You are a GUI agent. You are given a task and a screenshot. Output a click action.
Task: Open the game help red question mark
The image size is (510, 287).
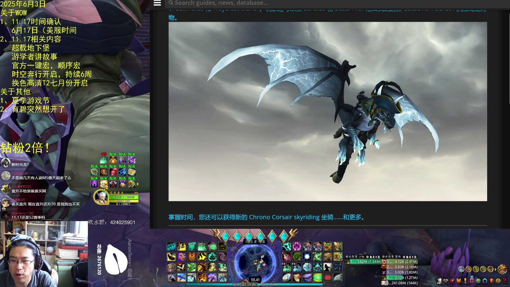505,281
